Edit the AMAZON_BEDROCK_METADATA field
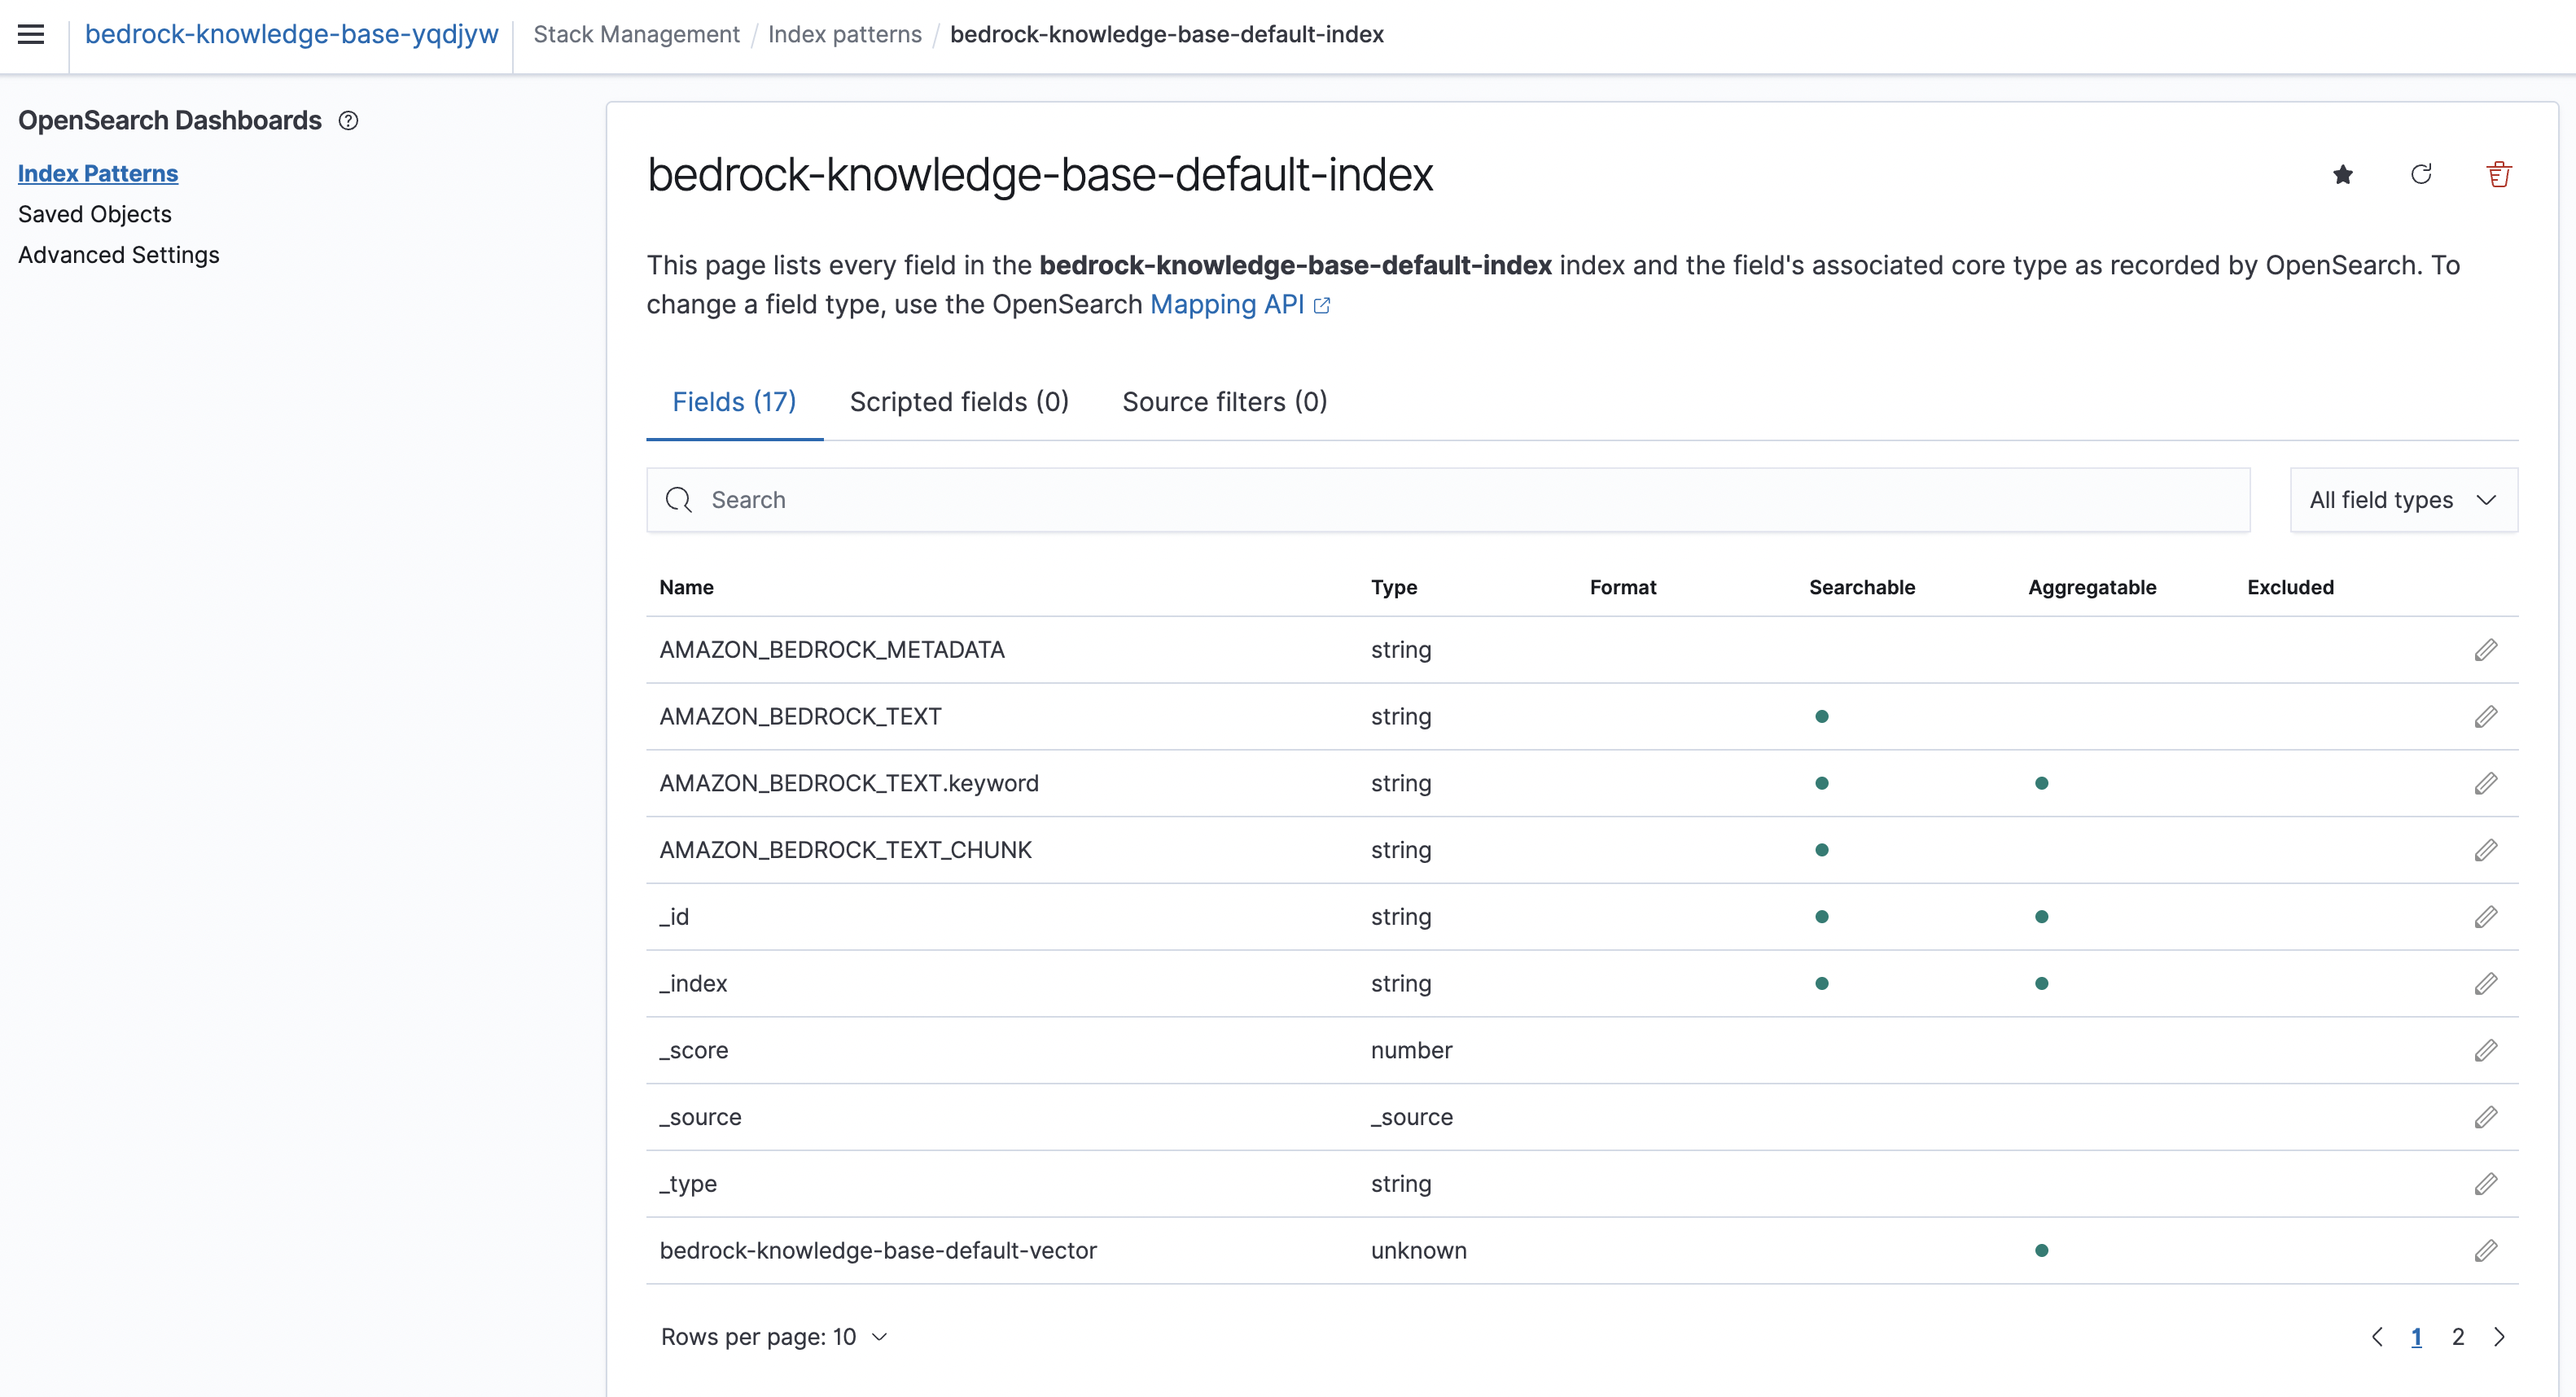Image resolution: width=2576 pixels, height=1397 pixels. (x=2485, y=650)
